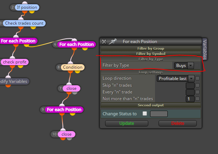The width and height of the screenshot is (218, 154).
Task: Click orange output connector of close block 10
Action: (63, 138)
